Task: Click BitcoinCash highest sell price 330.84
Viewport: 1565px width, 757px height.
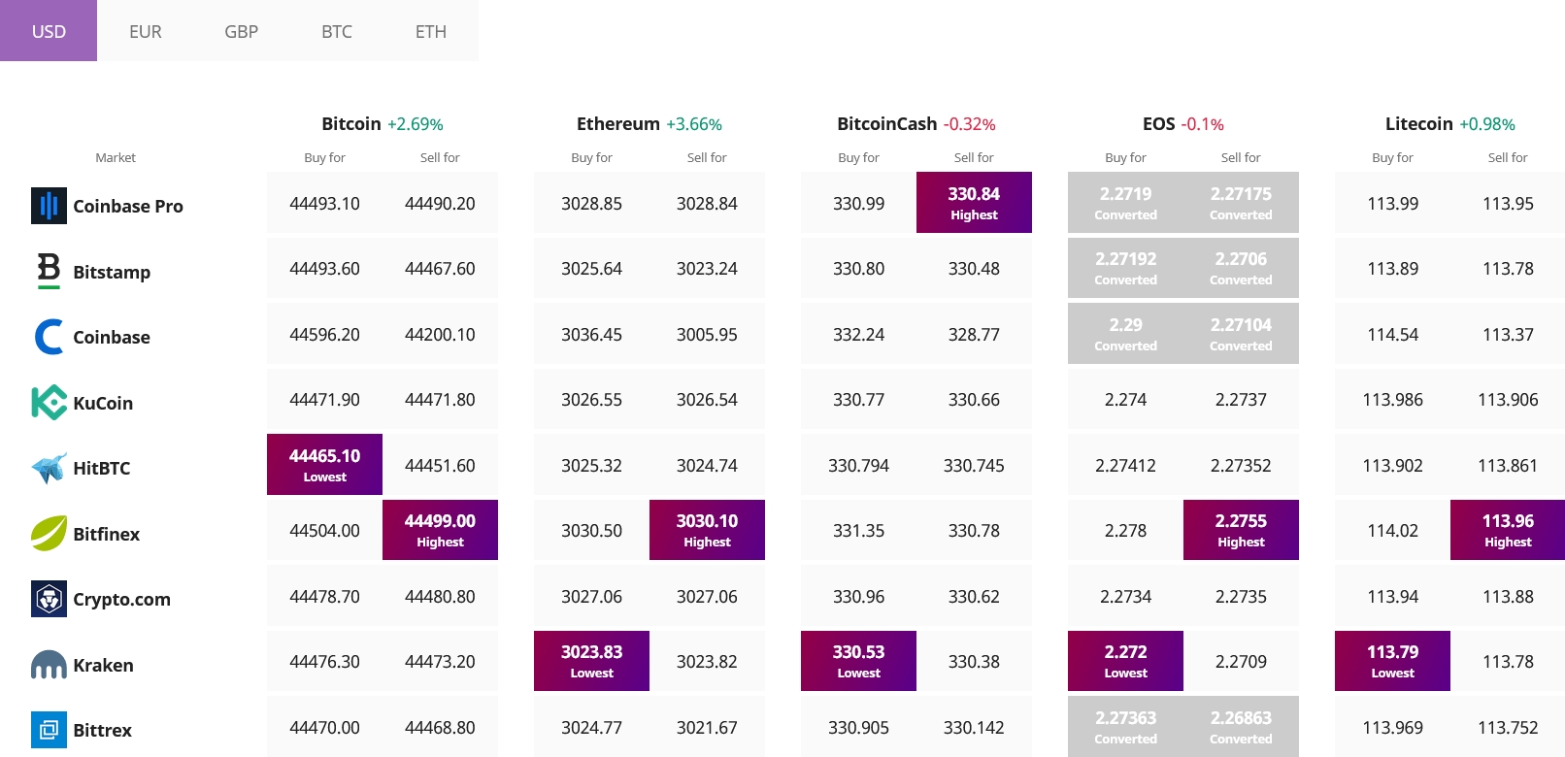Action: tap(974, 203)
